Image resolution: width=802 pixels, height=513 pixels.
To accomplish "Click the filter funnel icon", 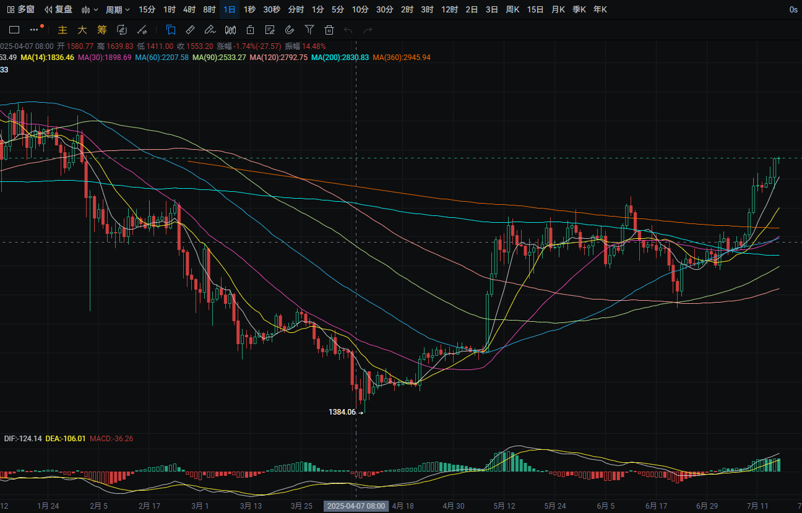I will (x=309, y=29).
